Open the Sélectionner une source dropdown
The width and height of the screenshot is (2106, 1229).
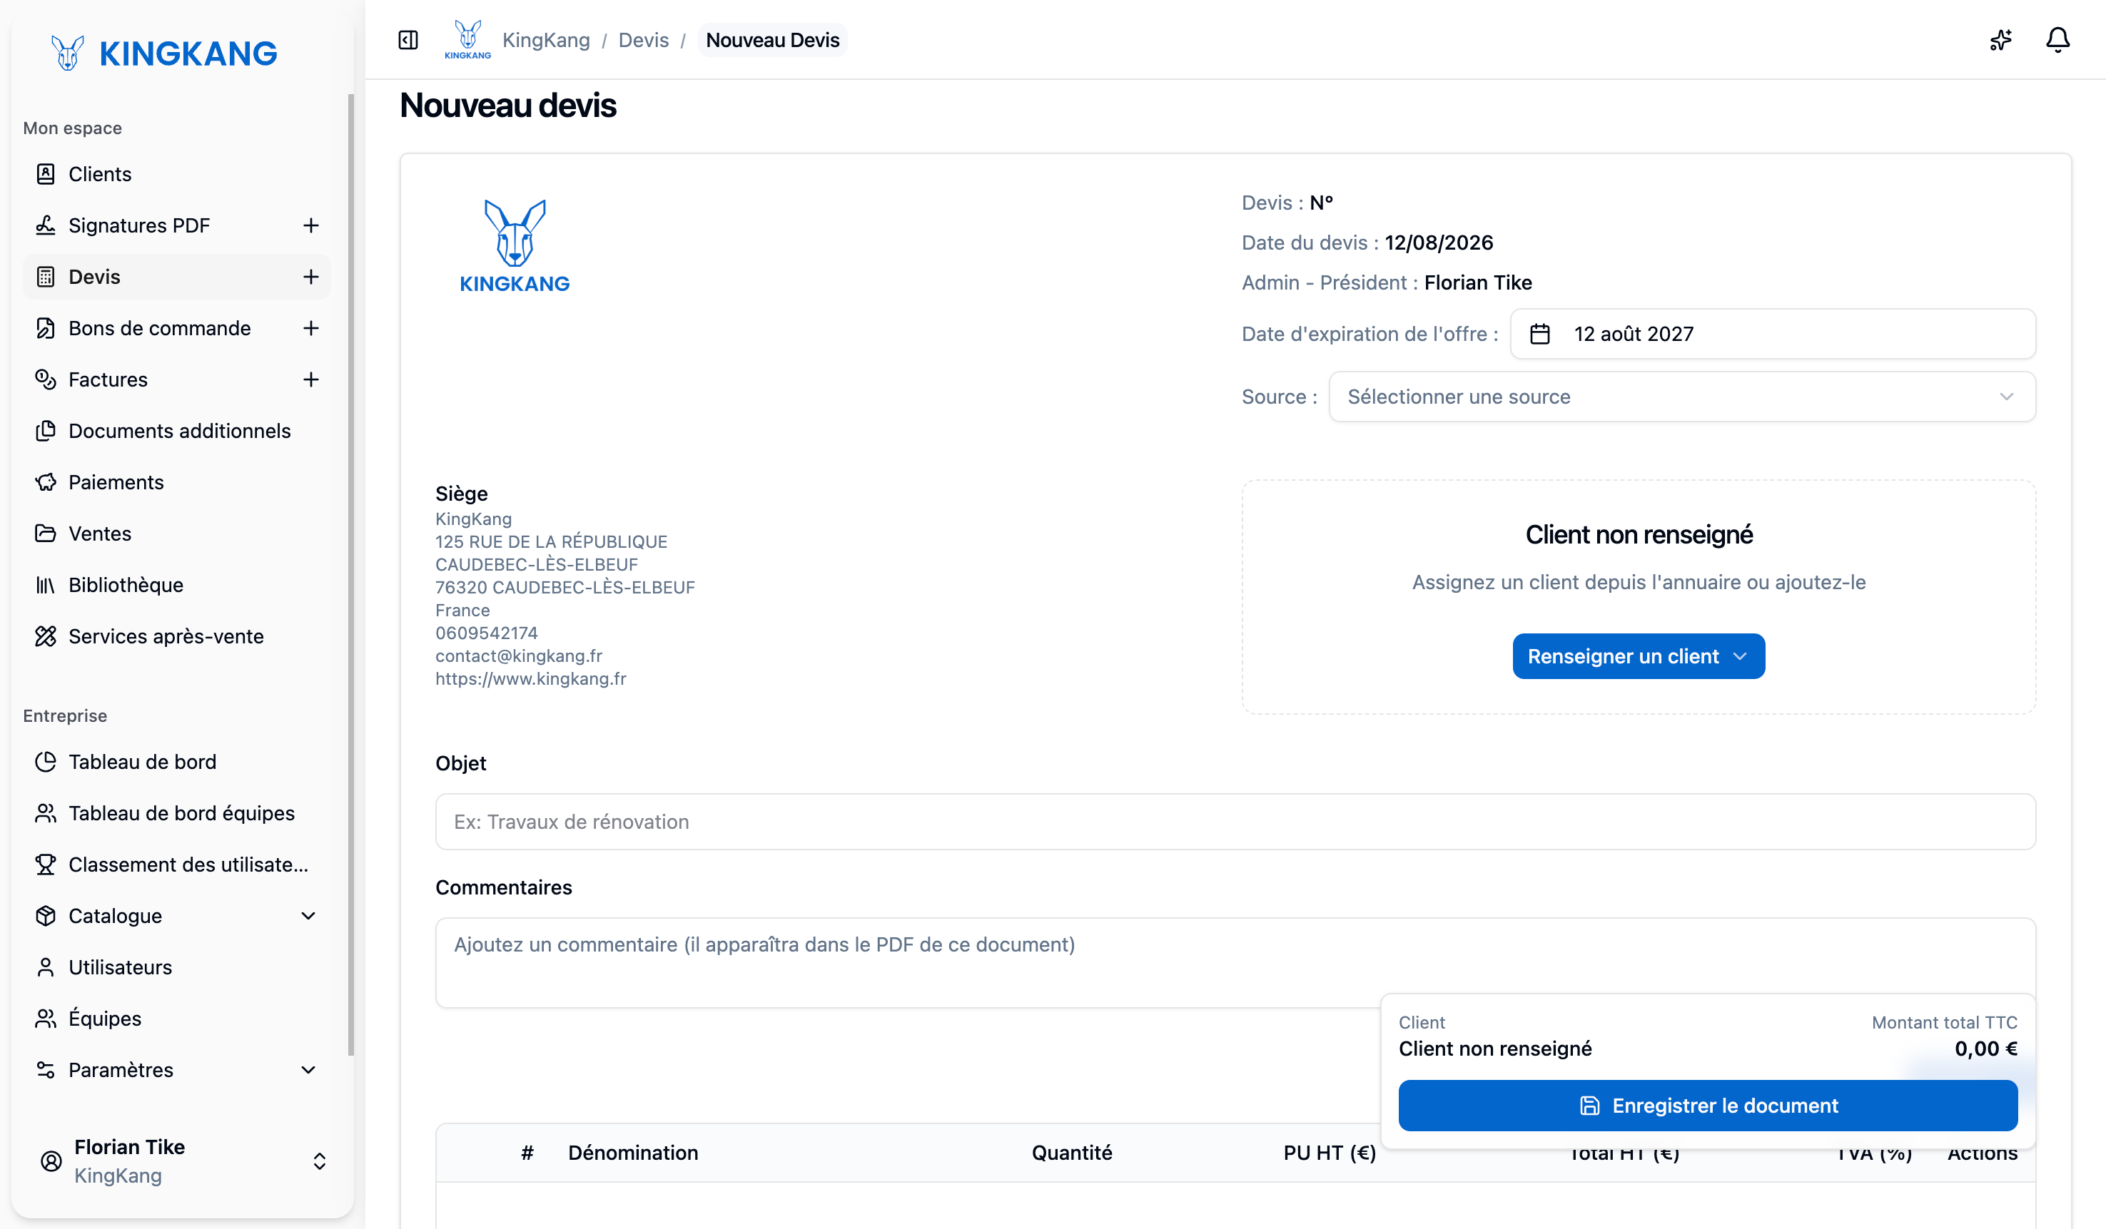pyautogui.click(x=1681, y=397)
